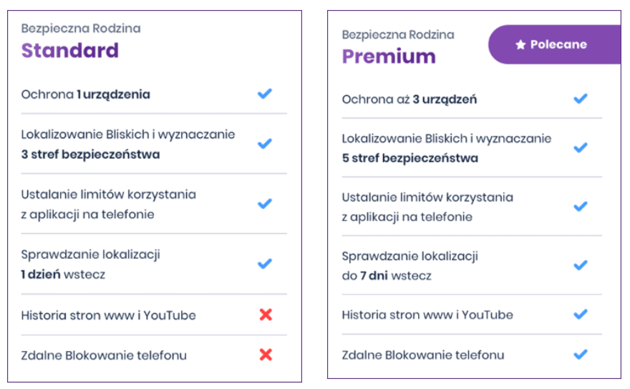This screenshot has width=630, height=389.
Task: Click 'Zdalne Blokowanie telefonu' in the Premium card
Action: [422, 355]
